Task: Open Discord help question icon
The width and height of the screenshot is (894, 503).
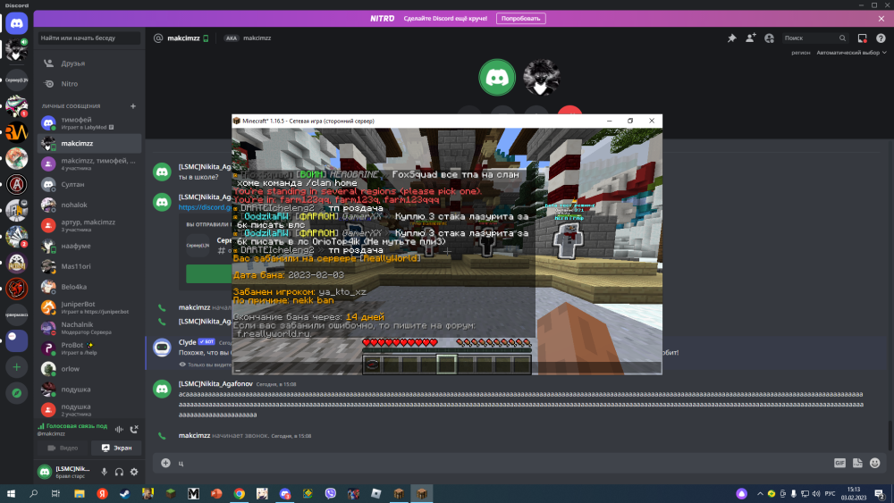Action: click(881, 38)
